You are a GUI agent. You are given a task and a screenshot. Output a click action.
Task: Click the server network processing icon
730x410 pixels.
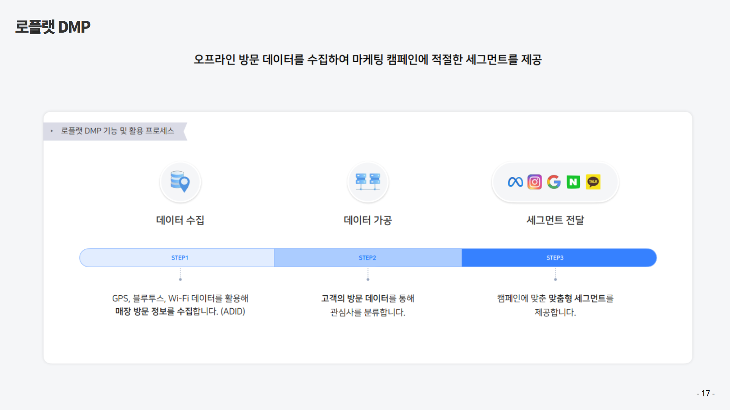[x=368, y=182]
